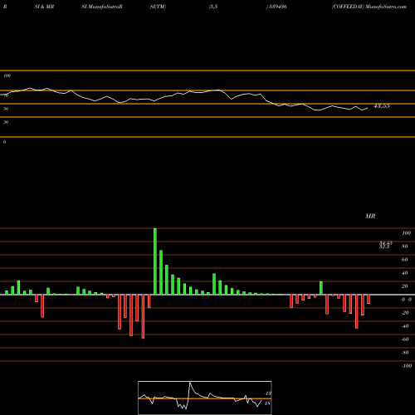Click the -20 label on MR axis
The width and height of the screenshot is (415, 415).
[405, 313]
